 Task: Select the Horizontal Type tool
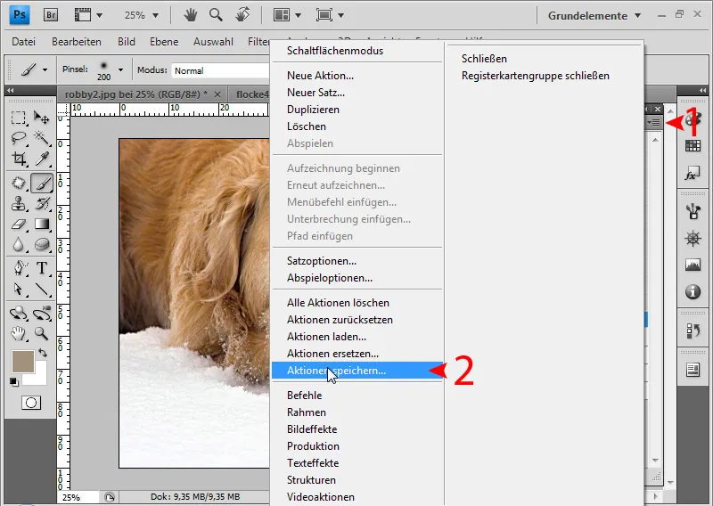coord(42,268)
